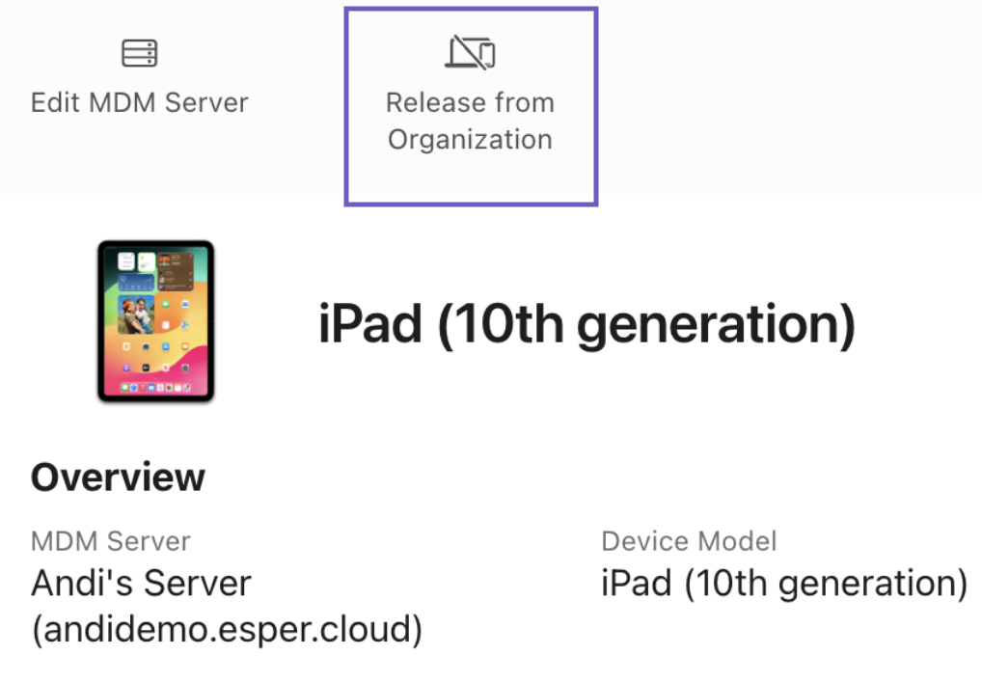Click the Overview section heading
Viewport: 982px width, 683px height.
pyautogui.click(x=119, y=476)
